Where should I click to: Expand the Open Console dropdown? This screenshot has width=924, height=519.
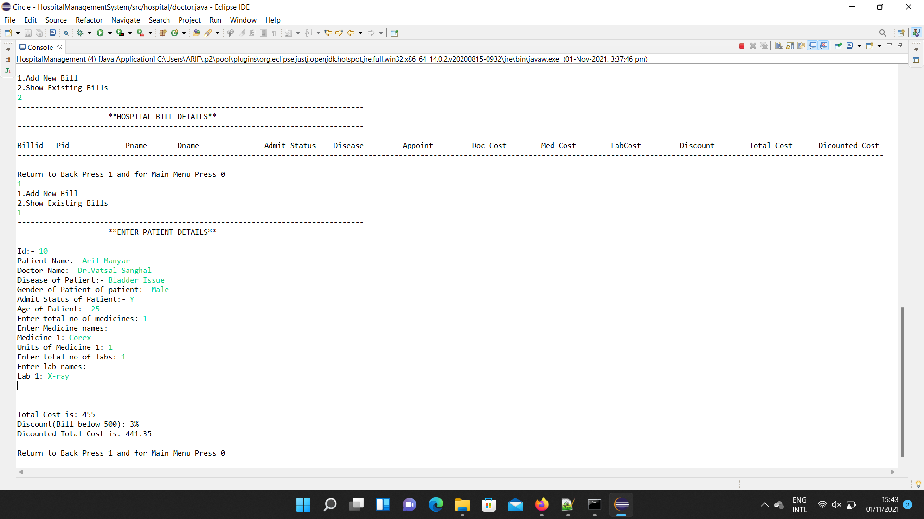pyautogui.click(x=879, y=46)
